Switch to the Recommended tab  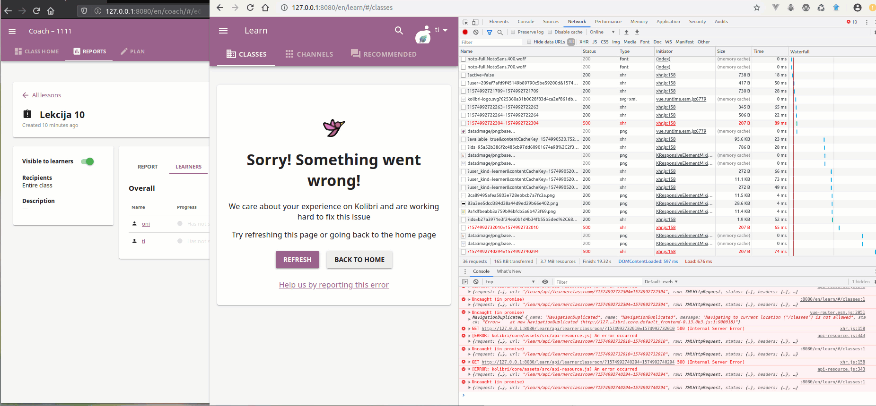pos(384,54)
